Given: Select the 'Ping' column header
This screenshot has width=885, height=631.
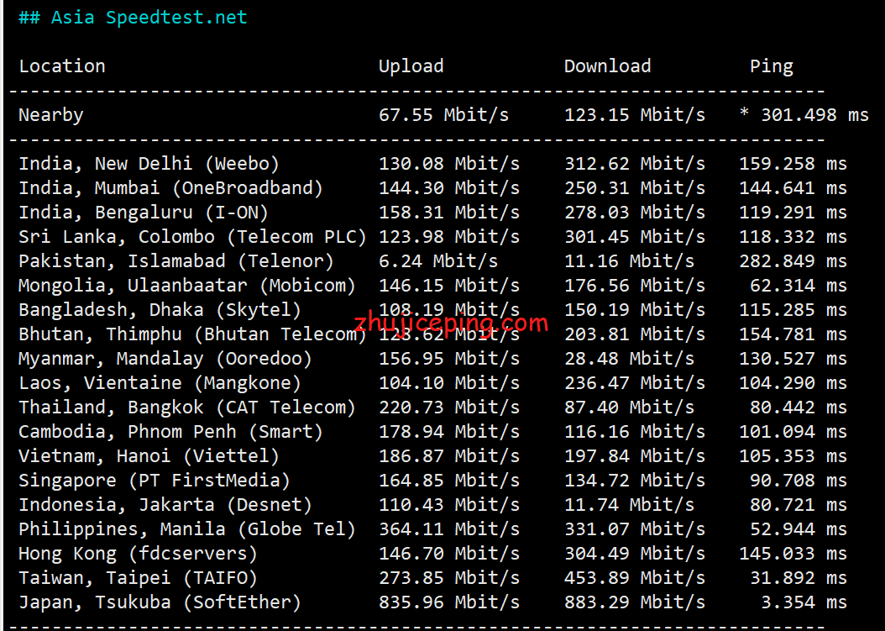Looking at the screenshot, I should (771, 66).
